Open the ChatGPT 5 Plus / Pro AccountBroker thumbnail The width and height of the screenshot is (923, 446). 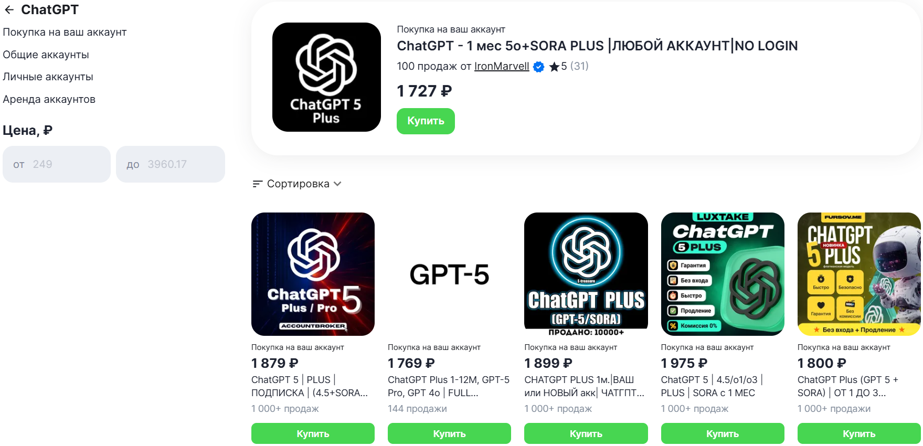(x=313, y=274)
